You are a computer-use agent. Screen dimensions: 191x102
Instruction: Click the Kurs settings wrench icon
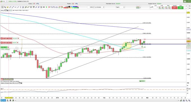pos(4,10)
